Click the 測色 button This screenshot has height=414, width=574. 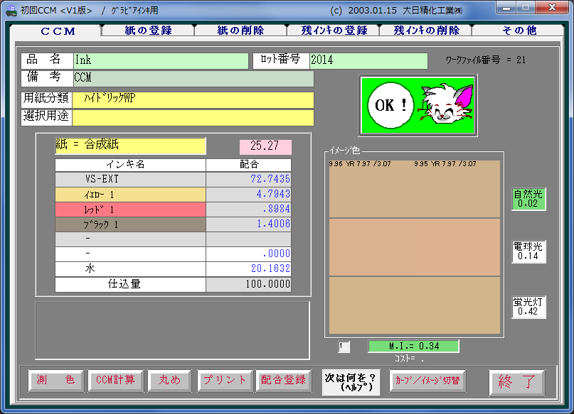pos(55,381)
